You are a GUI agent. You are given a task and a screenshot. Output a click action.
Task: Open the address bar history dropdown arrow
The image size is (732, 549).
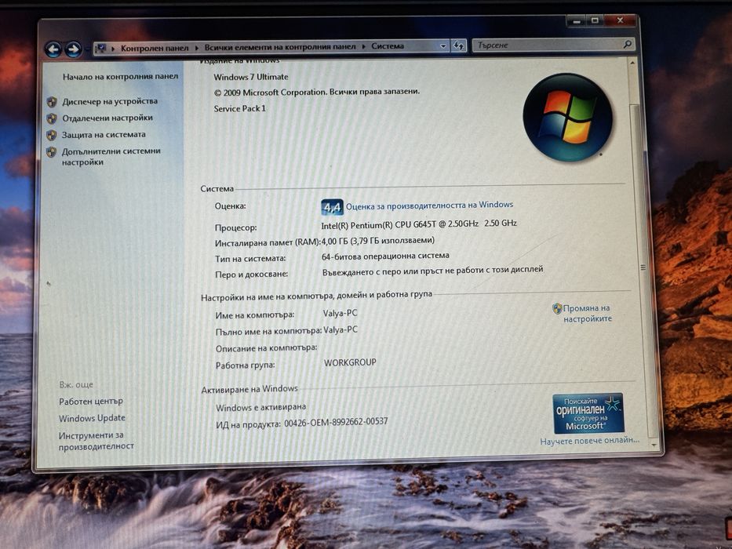tap(443, 46)
